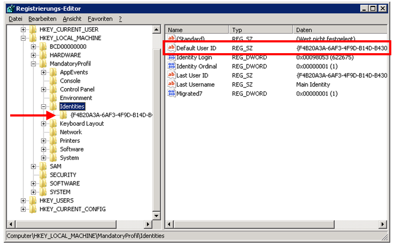394x247 pixels.
Task: Select the Control Panel folder icon
Action: [x=53, y=89]
